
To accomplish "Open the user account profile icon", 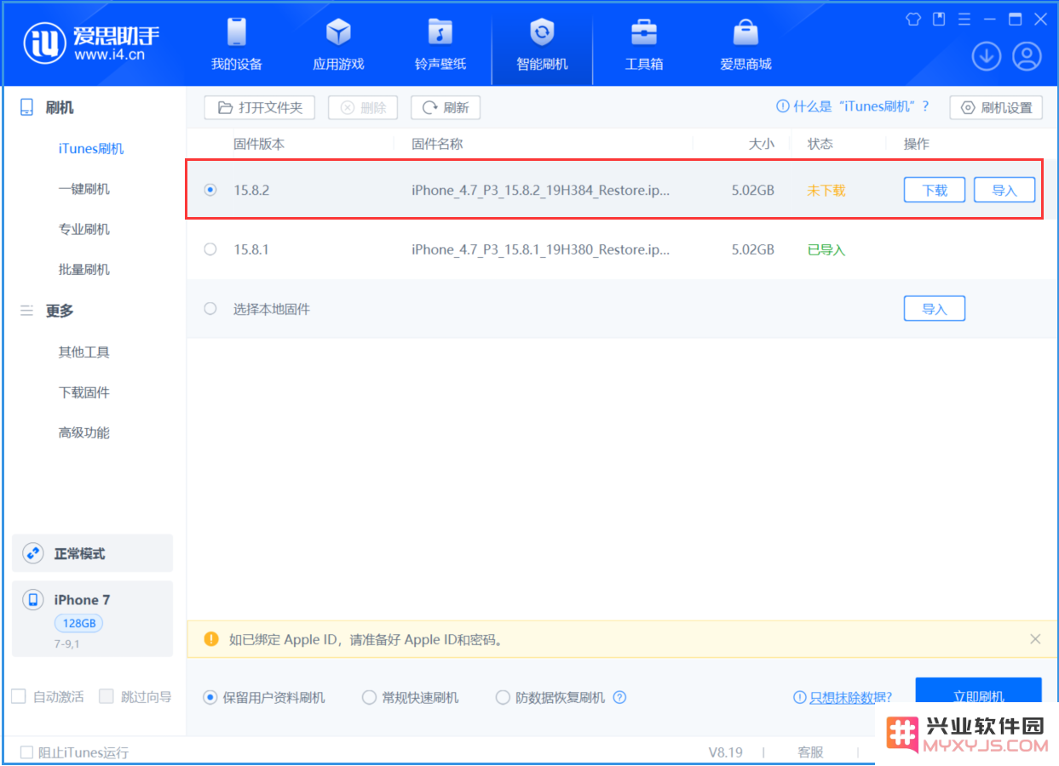I will pos(1027,57).
